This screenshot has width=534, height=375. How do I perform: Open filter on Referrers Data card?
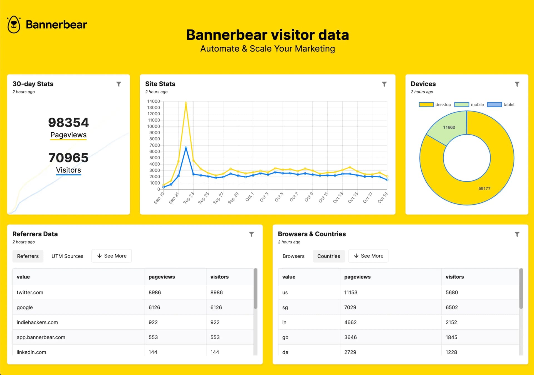[x=251, y=234]
